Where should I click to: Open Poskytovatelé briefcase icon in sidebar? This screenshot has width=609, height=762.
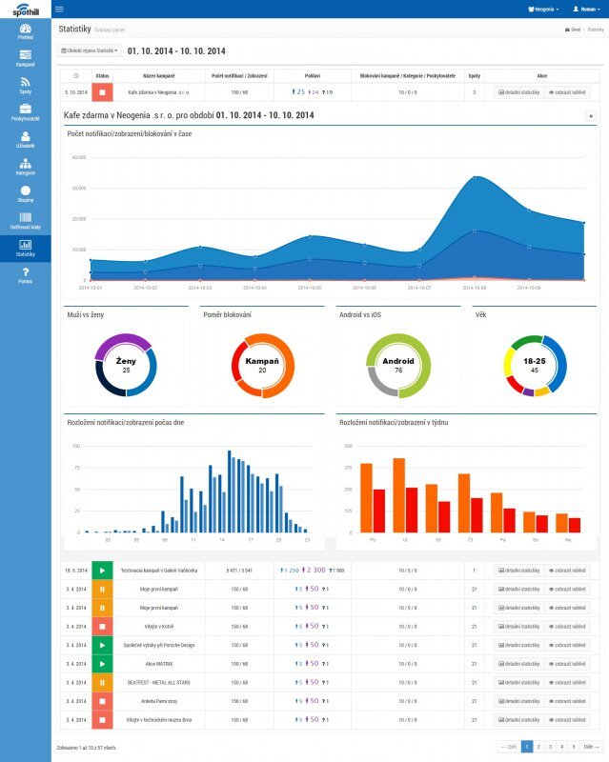click(25, 110)
